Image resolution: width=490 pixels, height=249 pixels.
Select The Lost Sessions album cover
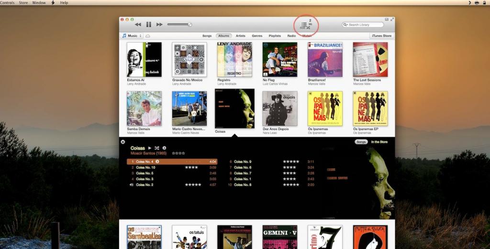[370, 60]
